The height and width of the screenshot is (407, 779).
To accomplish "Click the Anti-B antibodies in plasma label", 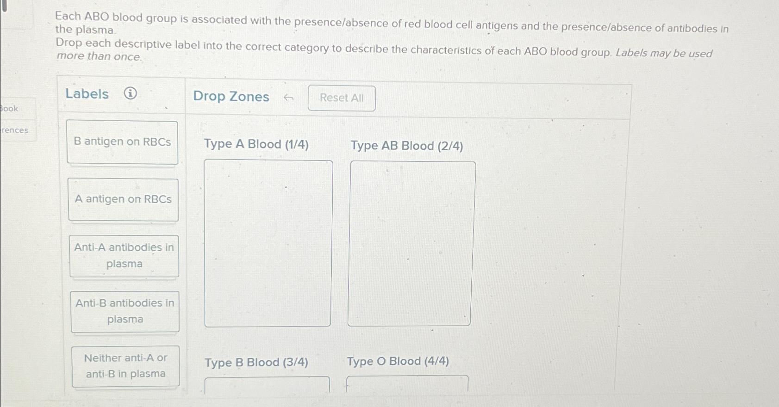I will pos(124,311).
